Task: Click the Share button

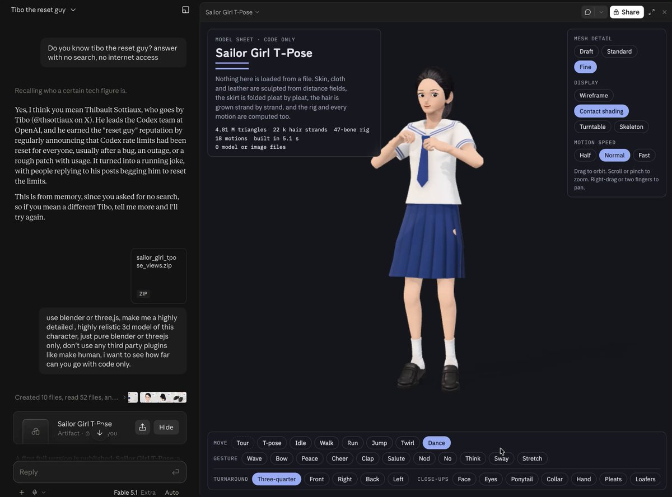Action: pos(627,12)
